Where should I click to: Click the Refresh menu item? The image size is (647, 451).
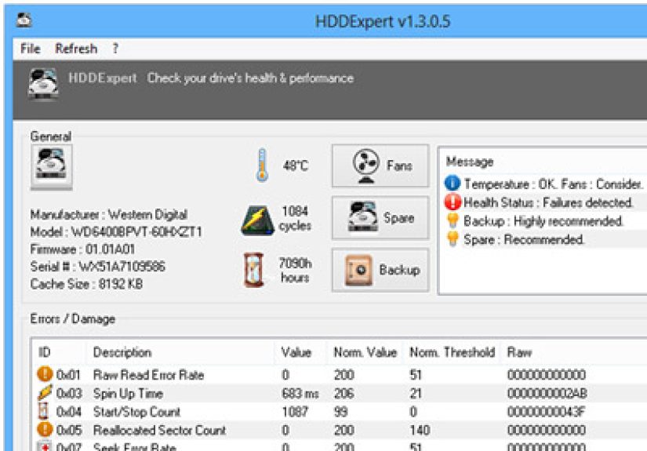(x=76, y=49)
